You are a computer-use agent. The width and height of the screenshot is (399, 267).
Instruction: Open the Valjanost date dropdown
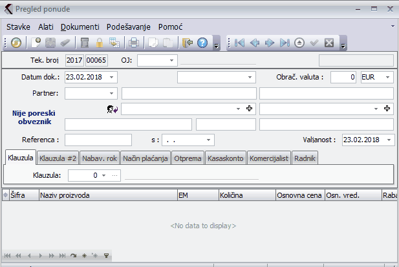pos(389,140)
